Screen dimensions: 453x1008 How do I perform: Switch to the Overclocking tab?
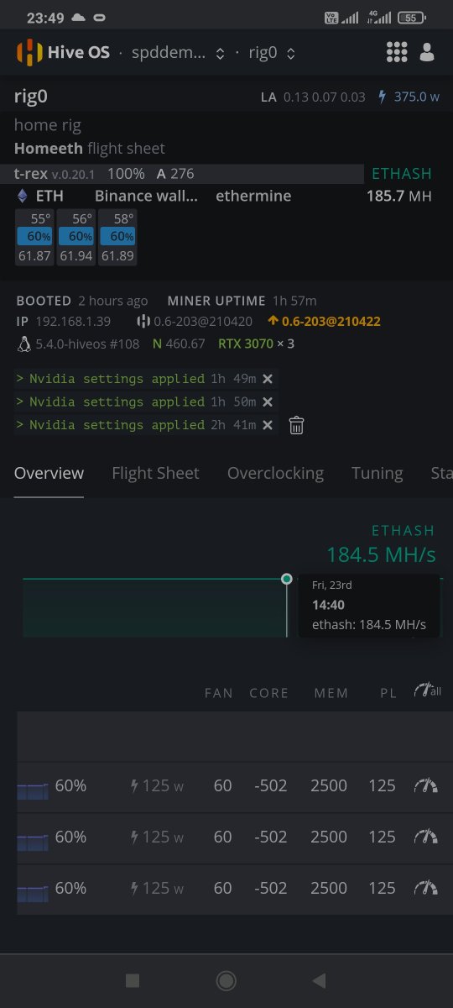(275, 473)
